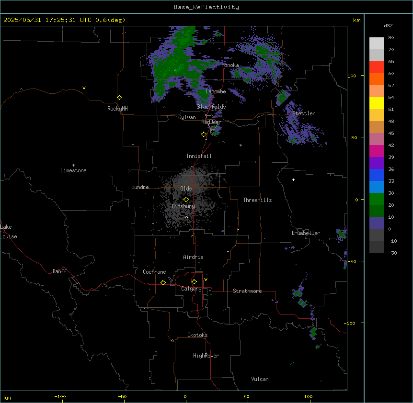Click the yellow V marker northwest of RockyMH

tap(84, 88)
